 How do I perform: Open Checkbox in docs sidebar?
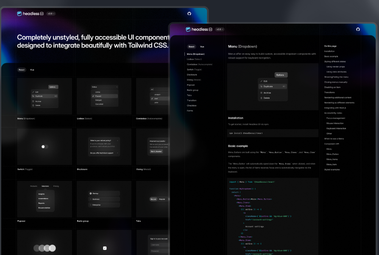tap(192, 105)
